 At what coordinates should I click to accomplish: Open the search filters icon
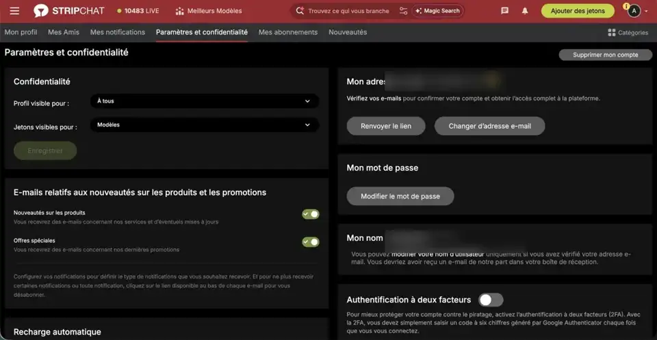(403, 11)
